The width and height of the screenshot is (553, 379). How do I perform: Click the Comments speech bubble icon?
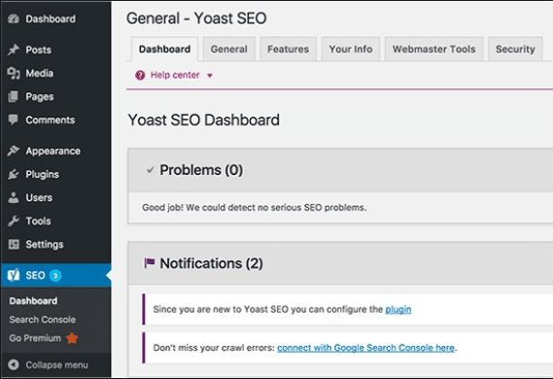click(14, 120)
